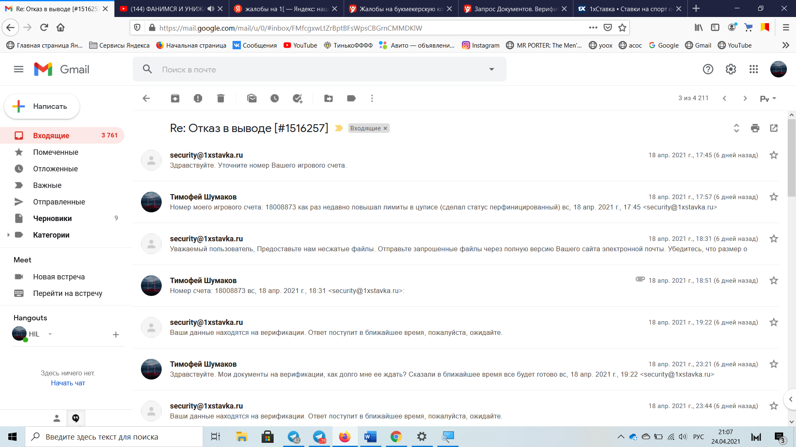The height and width of the screenshot is (447, 796).
Task: Expand the Категории label group
Action: (8, 235)
